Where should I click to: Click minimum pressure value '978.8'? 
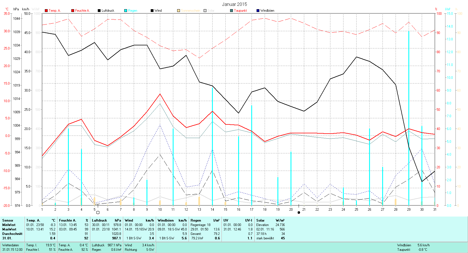[x=117, y=225]
